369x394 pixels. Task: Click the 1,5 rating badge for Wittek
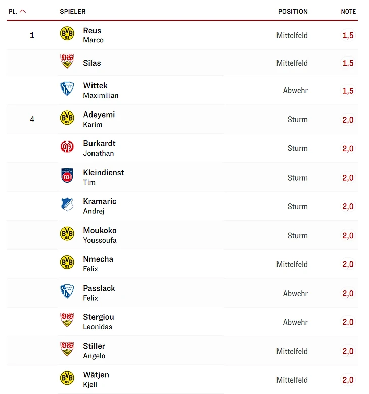[x=348, y=91]
